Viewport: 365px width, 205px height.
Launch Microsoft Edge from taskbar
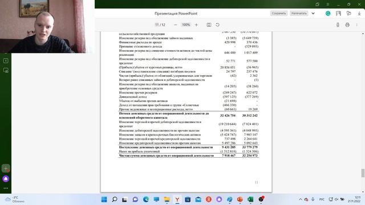click(146, 199)
